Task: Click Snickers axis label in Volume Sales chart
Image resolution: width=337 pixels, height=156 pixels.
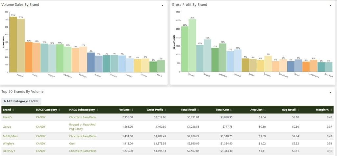Action: 114,76
